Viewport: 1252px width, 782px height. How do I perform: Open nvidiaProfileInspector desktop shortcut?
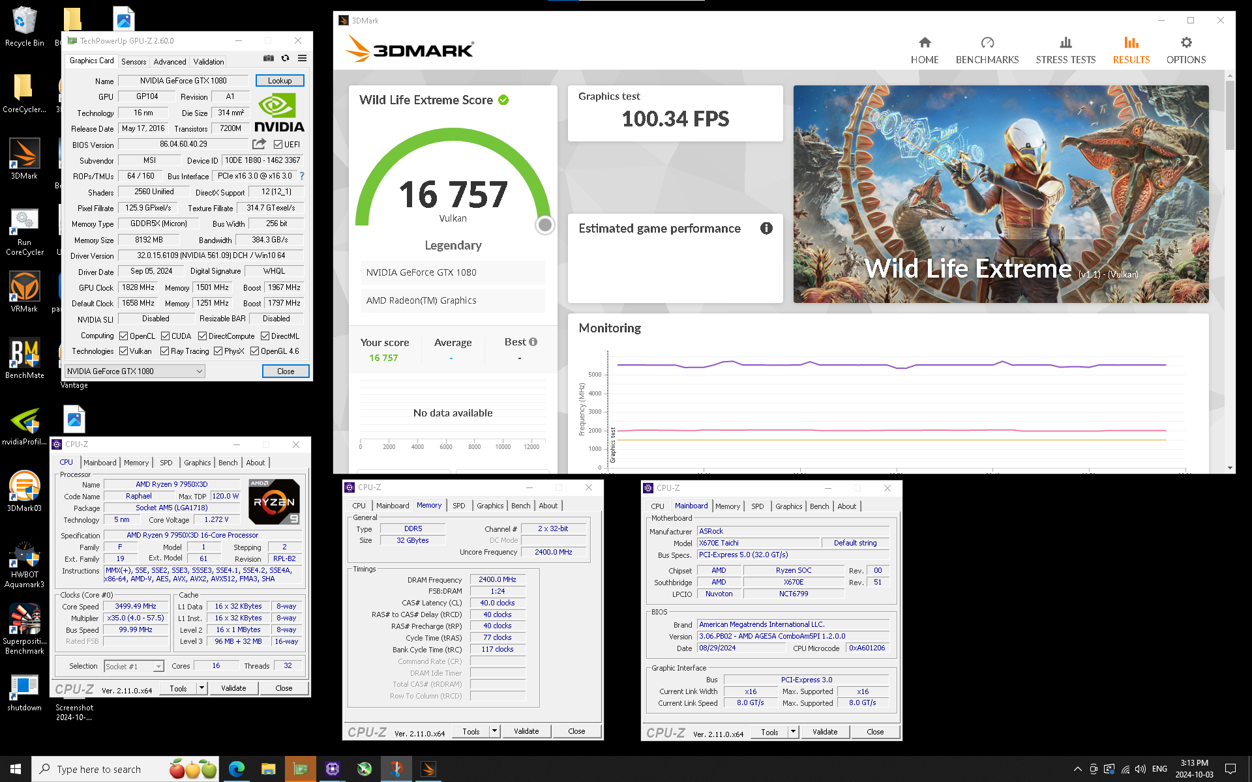[x=24, y=426]
